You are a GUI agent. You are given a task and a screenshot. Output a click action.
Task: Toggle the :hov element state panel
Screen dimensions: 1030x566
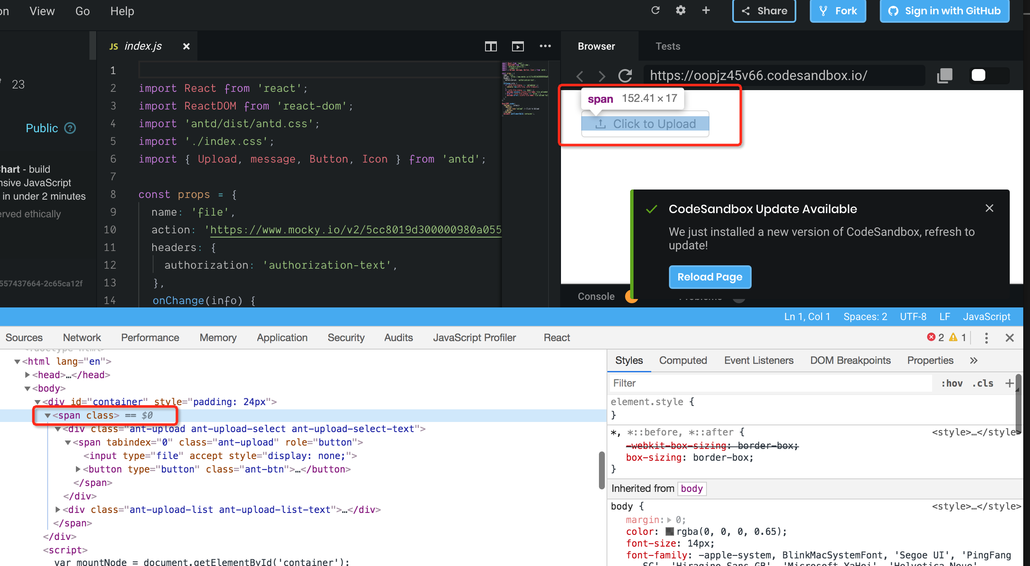point(952,383)
